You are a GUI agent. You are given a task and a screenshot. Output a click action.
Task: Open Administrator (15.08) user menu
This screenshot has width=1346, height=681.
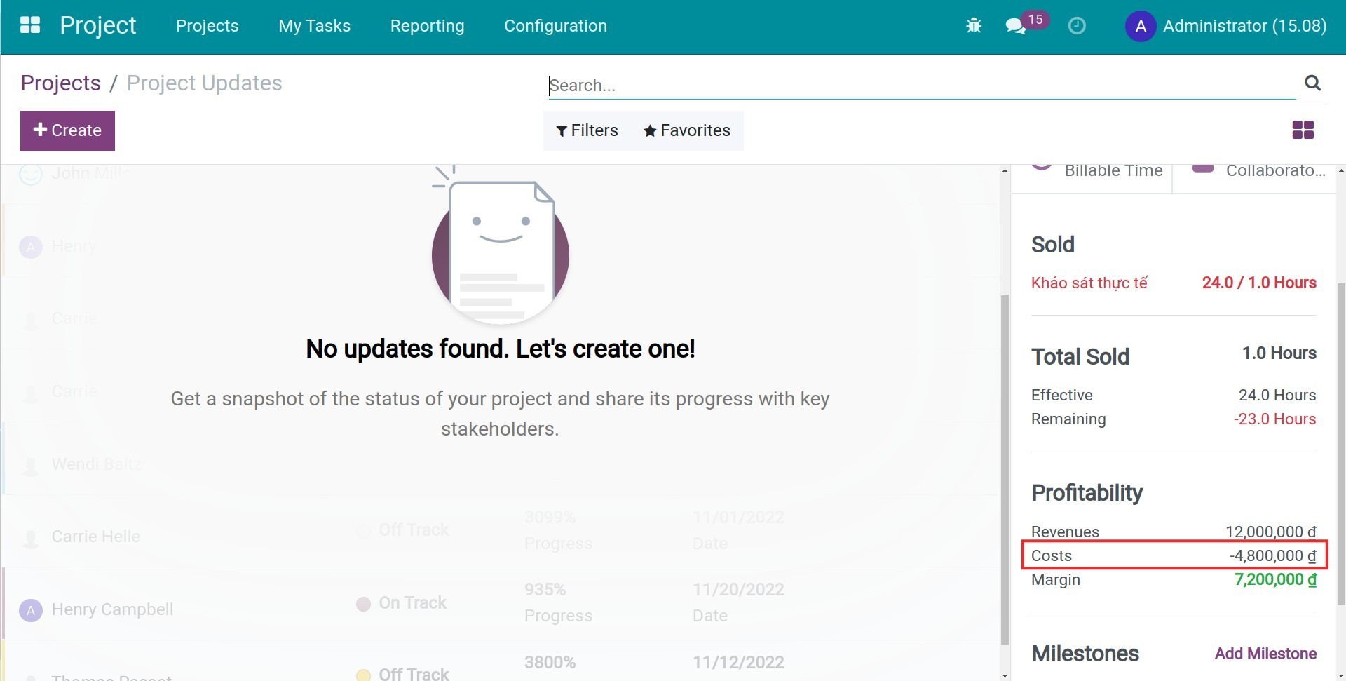(1244, 26)
